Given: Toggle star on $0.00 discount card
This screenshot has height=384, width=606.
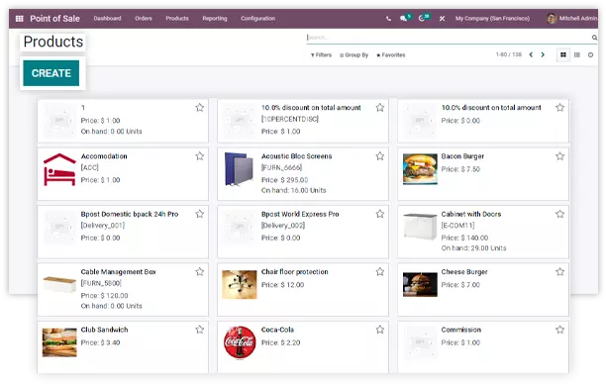Looking at the screenshot, I should 560,108.
